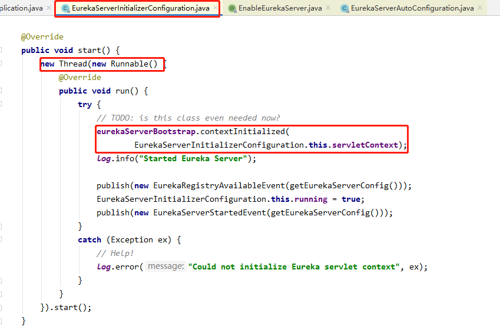Click Exception in the catch clause
The image size is (500, 333).
click(x=132, y=239)
